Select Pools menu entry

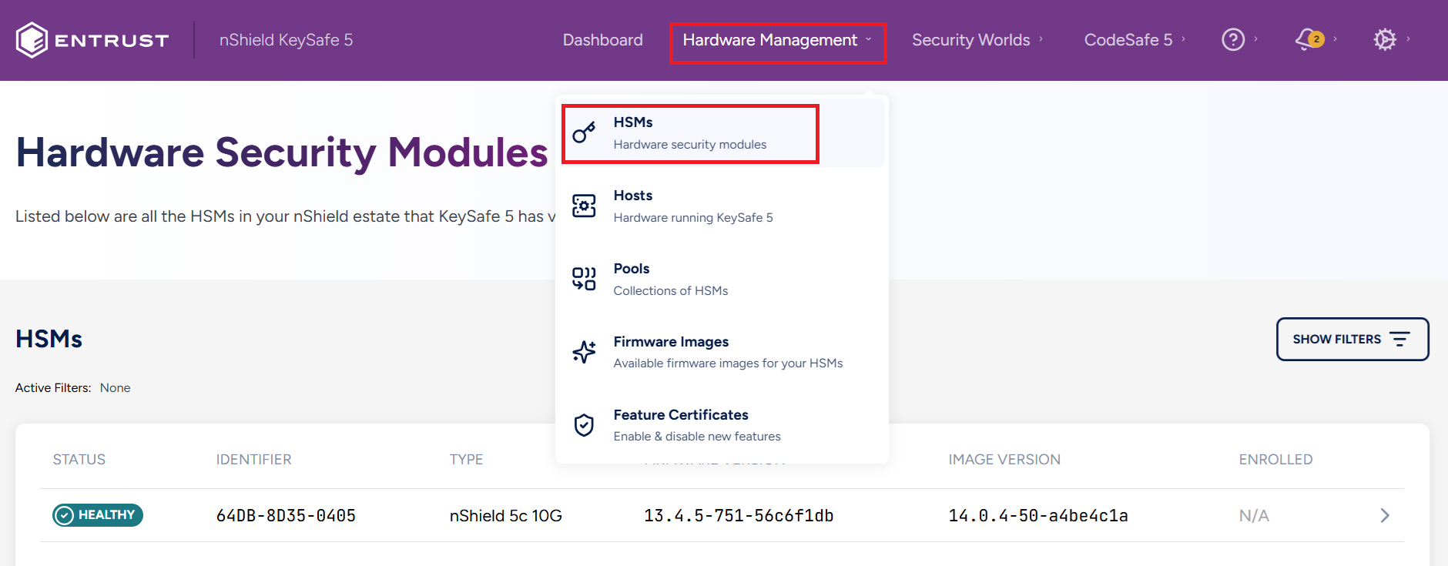pos(720,280)
